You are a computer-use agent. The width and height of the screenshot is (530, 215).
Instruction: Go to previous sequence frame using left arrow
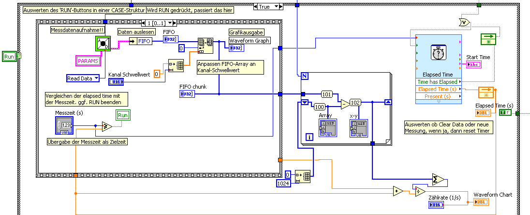click(x=144, y=23)
